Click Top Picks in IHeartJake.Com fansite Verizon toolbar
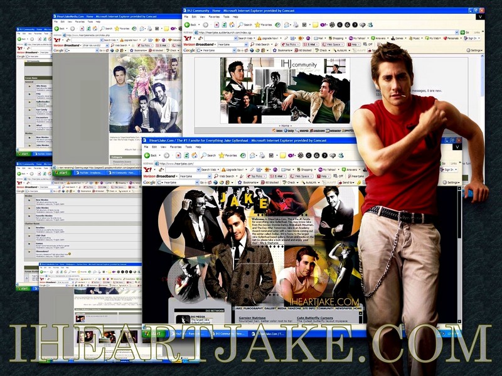The image size is (502, 376). (x=257, y=176)
